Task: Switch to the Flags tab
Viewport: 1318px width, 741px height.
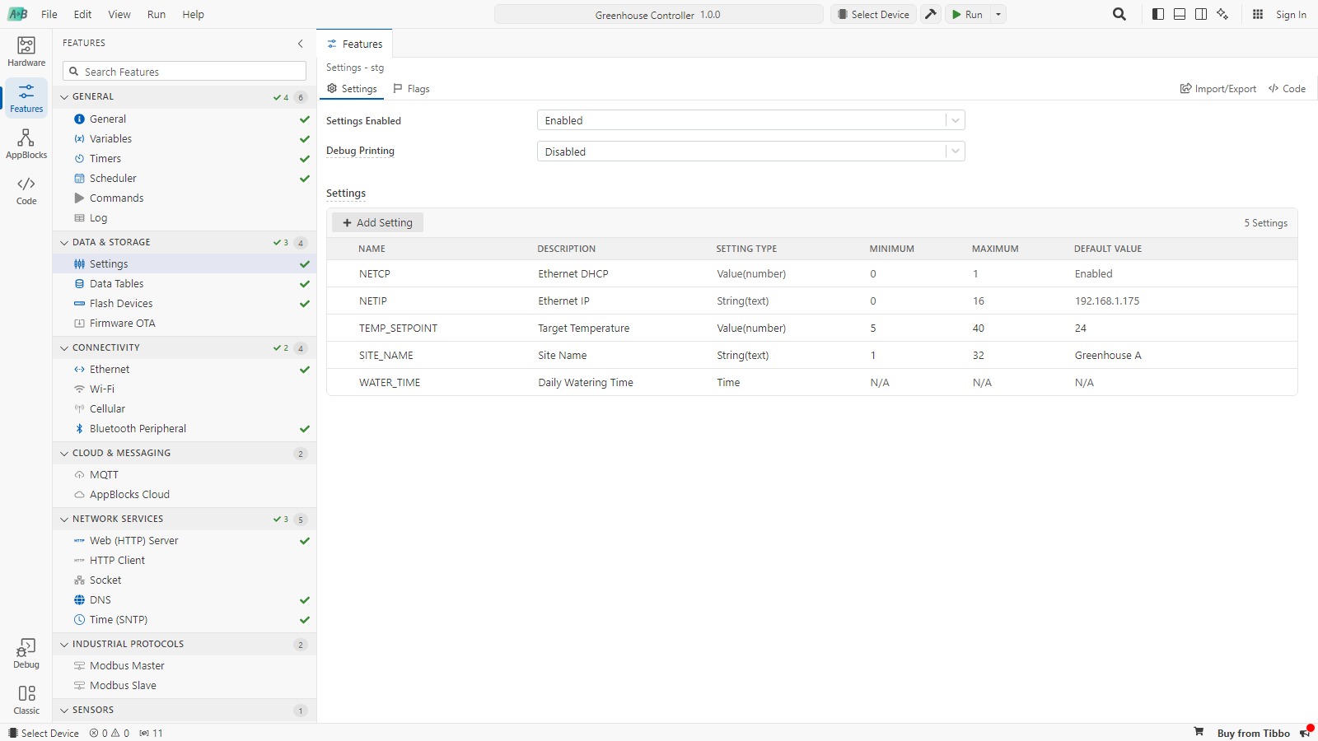Action: coord(411,89)
